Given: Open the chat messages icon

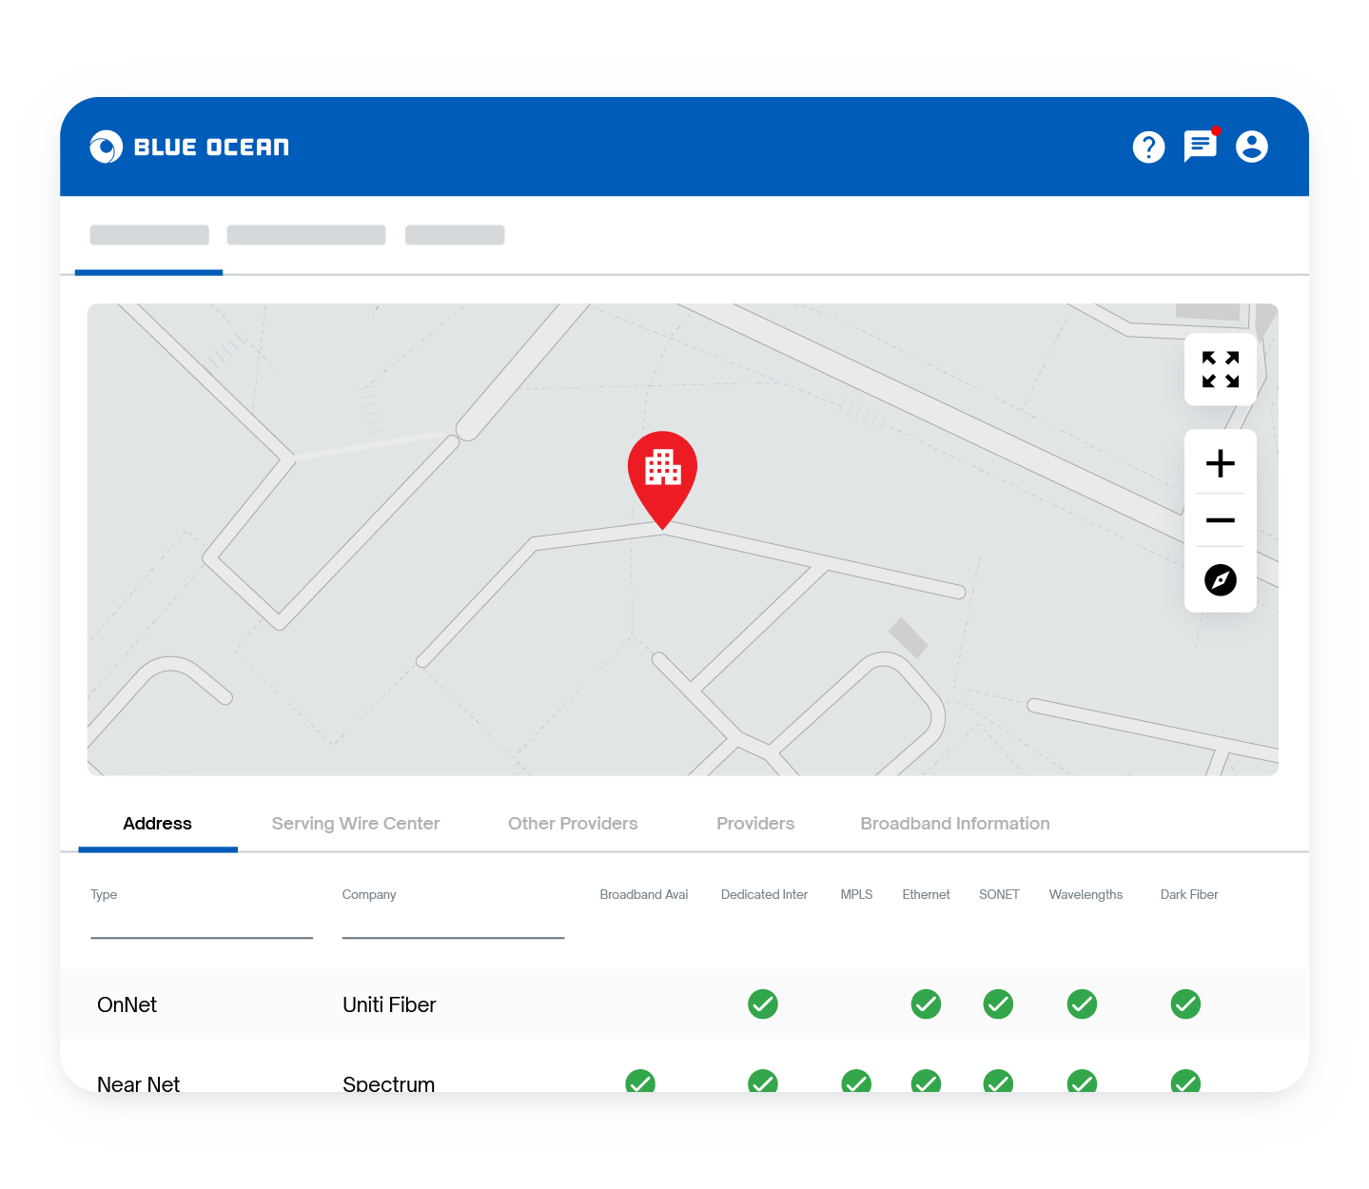Looking at the screenshot, I should tap(1200, 146).
